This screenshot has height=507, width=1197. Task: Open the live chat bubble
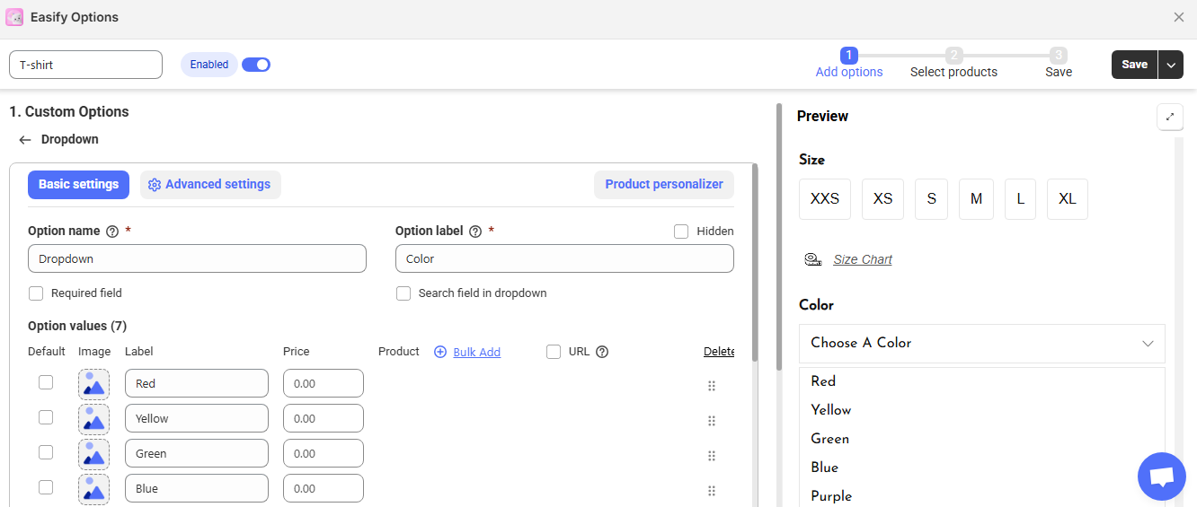[1161, 476]
